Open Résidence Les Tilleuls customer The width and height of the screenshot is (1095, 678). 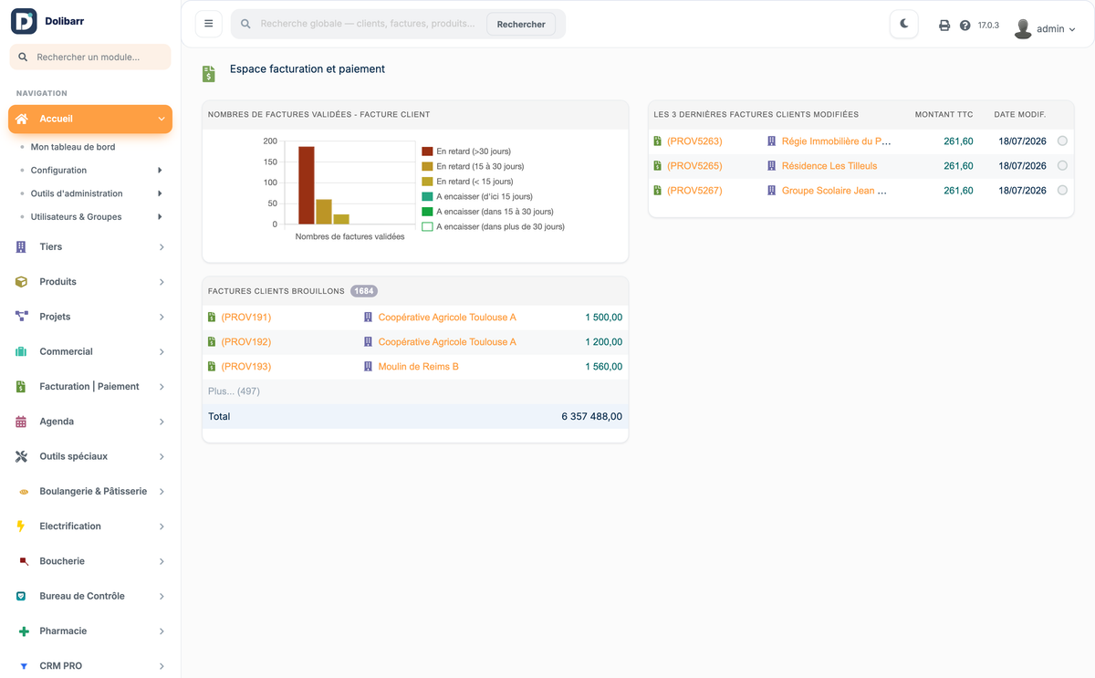(829, 166)
